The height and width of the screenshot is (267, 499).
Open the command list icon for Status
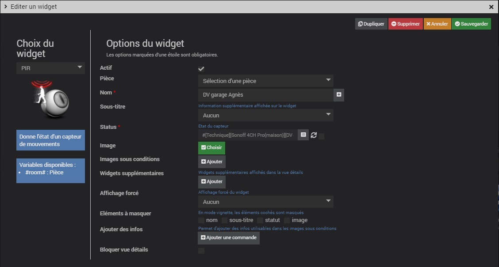(x=303, y=135)
